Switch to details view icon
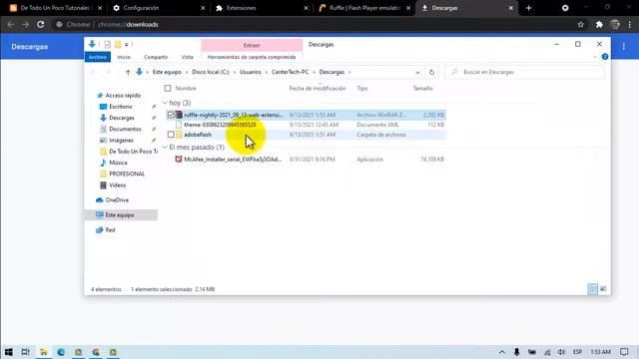This screenshot has height=359, width=639. coord(592,289)
